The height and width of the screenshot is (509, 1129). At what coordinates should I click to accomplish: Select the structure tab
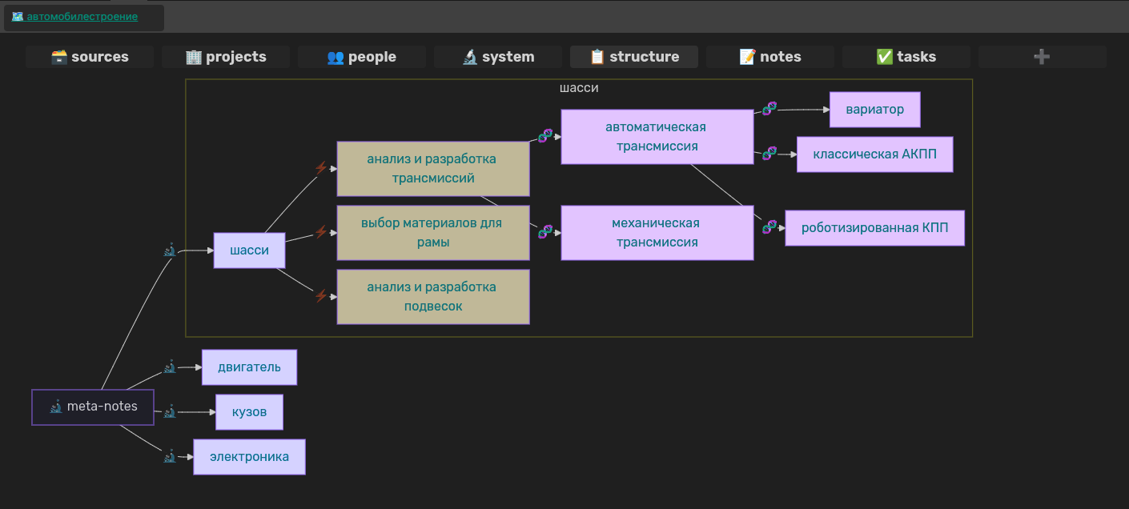[x=634, y=57]
